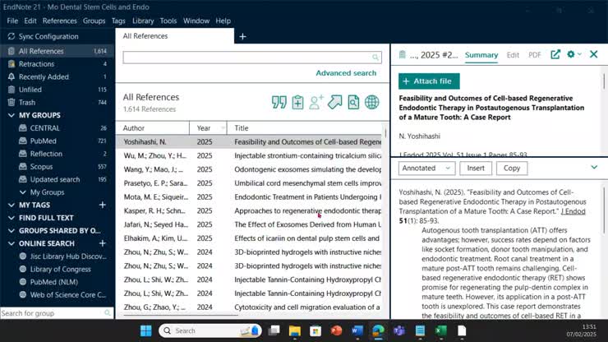Switch to the Edit tab
The image size is (608, 342).
point(513,55)
